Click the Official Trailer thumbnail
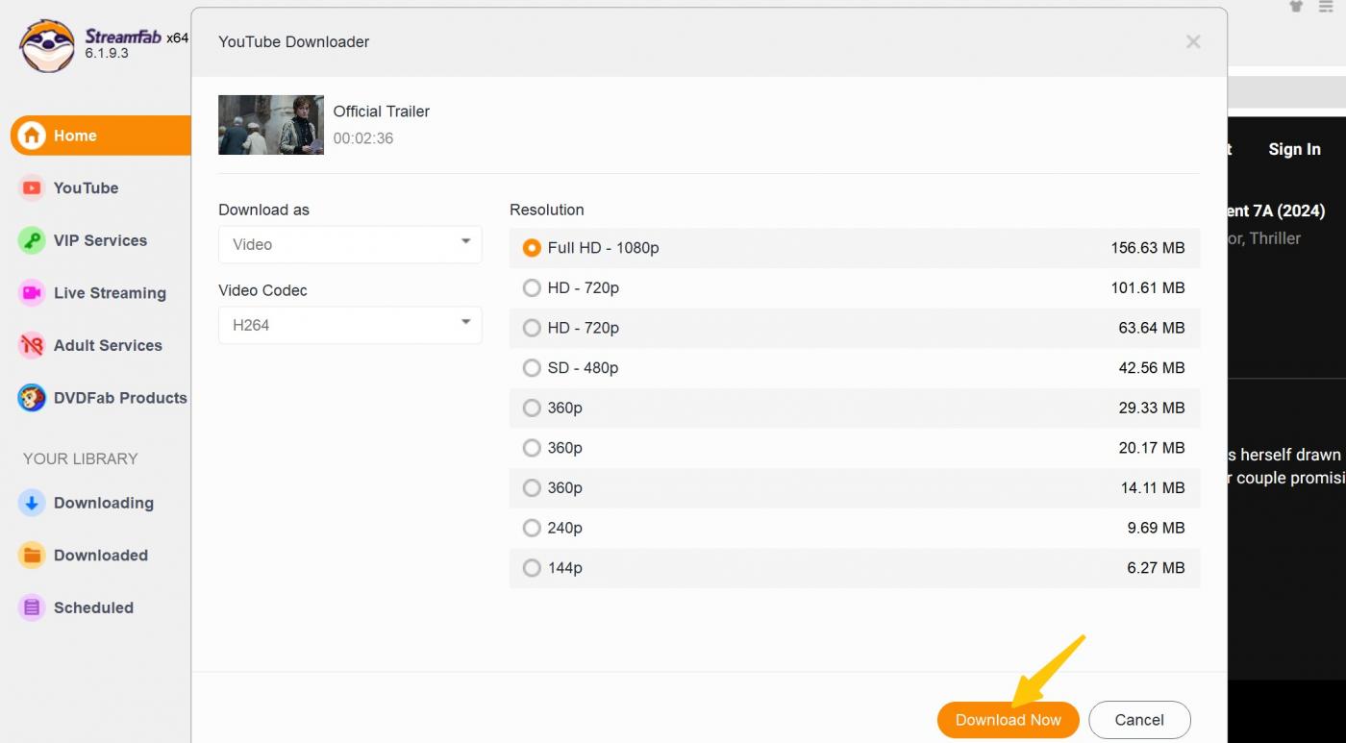1346x743 pixels. pos(270,124)
